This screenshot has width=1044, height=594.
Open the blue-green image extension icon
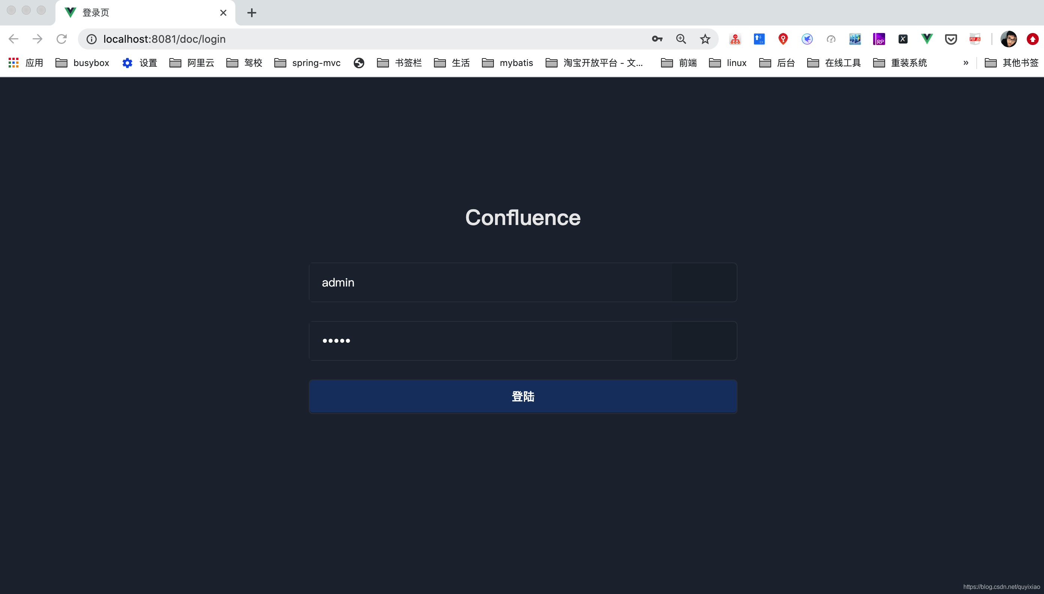coord(855,39)
